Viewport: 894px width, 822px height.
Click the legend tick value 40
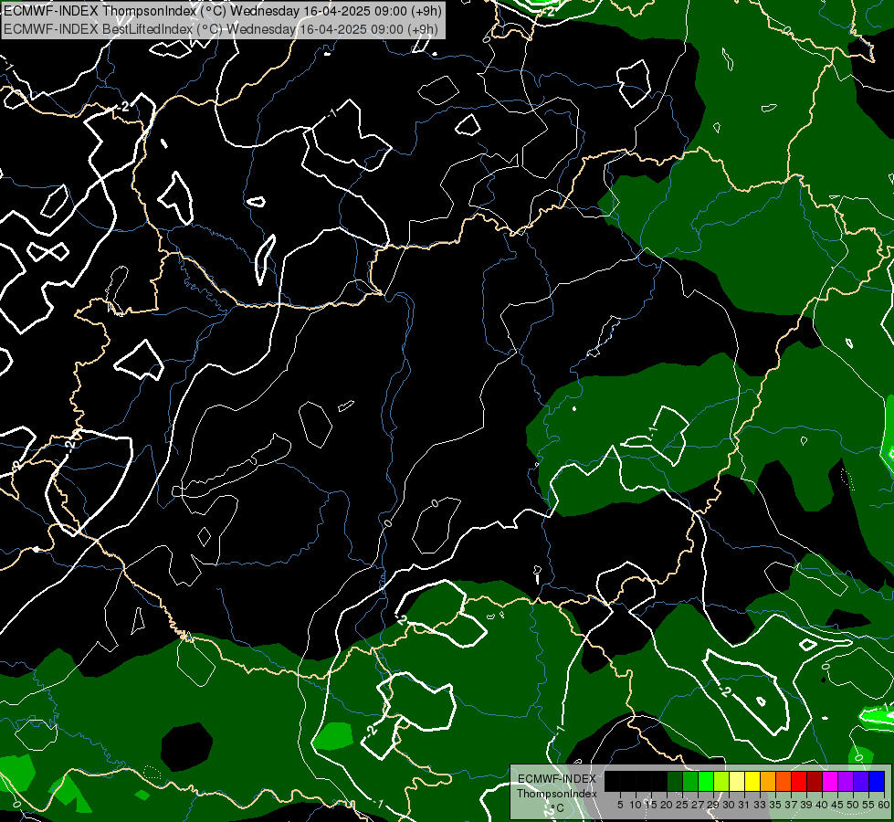(x=822, y=805)
